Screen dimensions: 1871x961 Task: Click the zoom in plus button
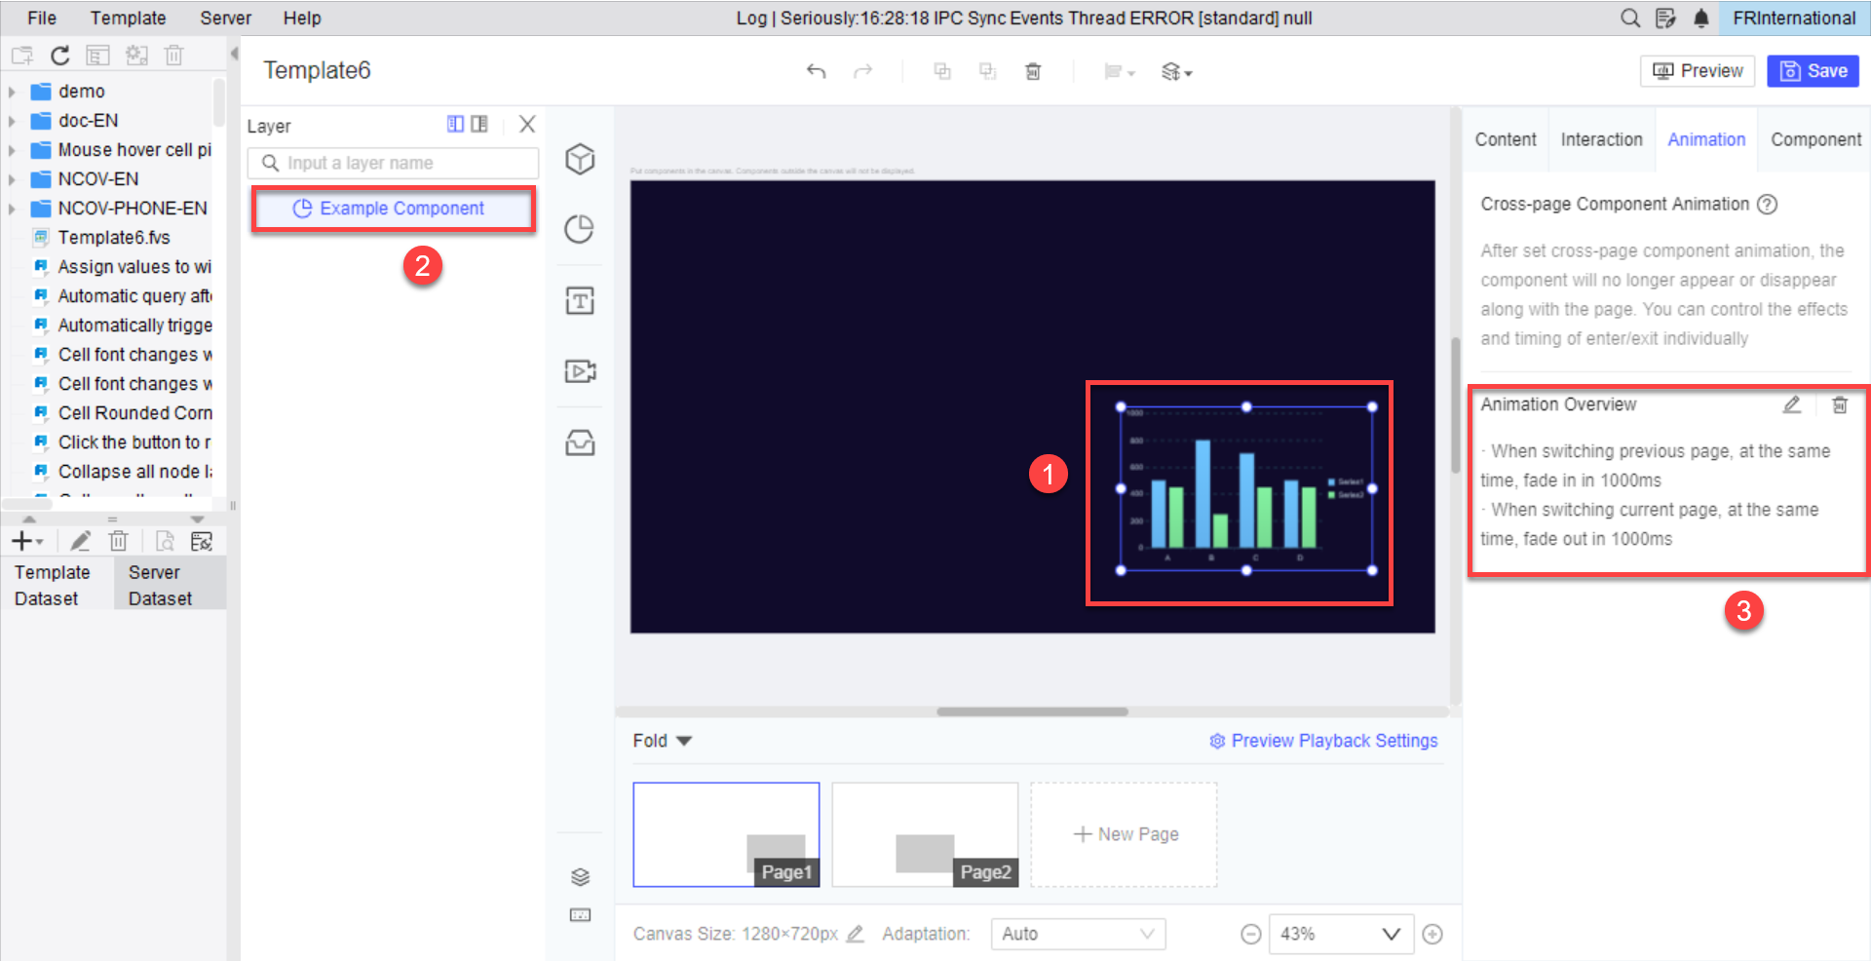pyautogui.click(x=1432, y=935)
